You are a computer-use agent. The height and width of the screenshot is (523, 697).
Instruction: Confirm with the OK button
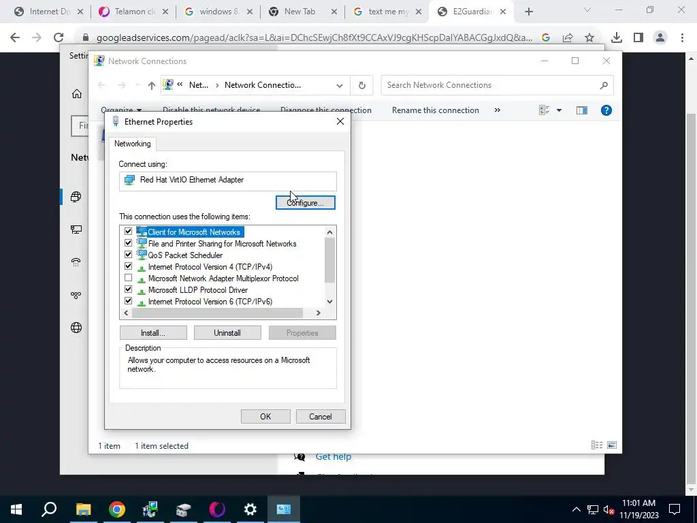pyautogui.click(x=265, y=416)
